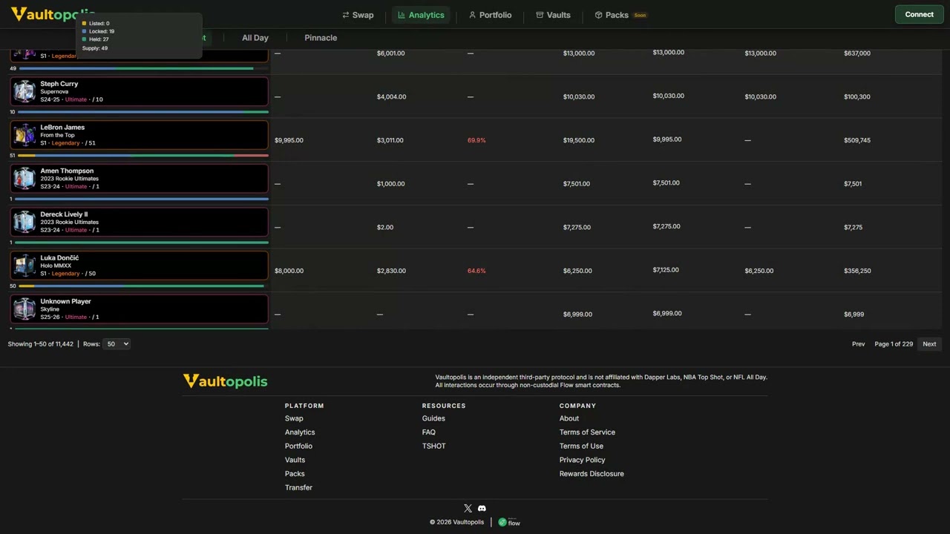The width and height of the screenshot is (950, 534).
Task: Click the $8,000.00 Luka Dončić listing price
Action: pos(289,271)
